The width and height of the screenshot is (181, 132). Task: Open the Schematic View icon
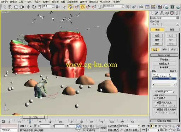pos(153,7)
